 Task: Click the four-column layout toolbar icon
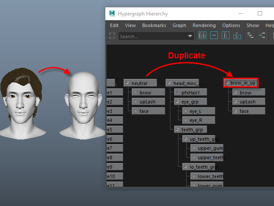tap(203, 35)
